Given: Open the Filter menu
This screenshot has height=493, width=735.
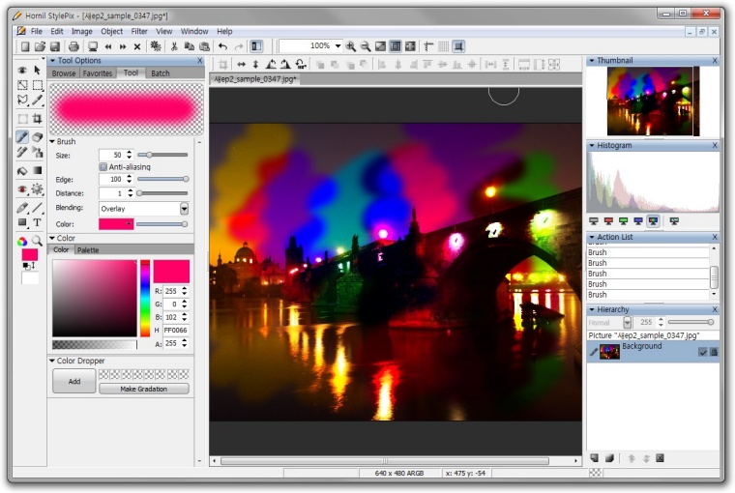Looking at the screenshot, I should [x=139, y=31].
